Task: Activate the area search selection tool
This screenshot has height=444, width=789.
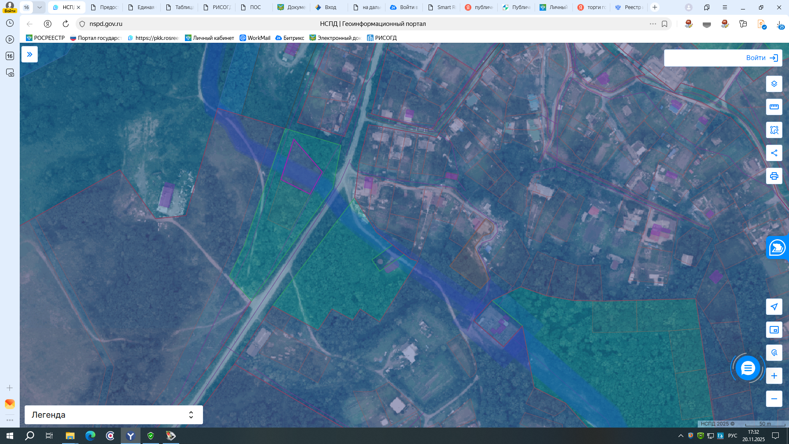Action: click(774, 130)
